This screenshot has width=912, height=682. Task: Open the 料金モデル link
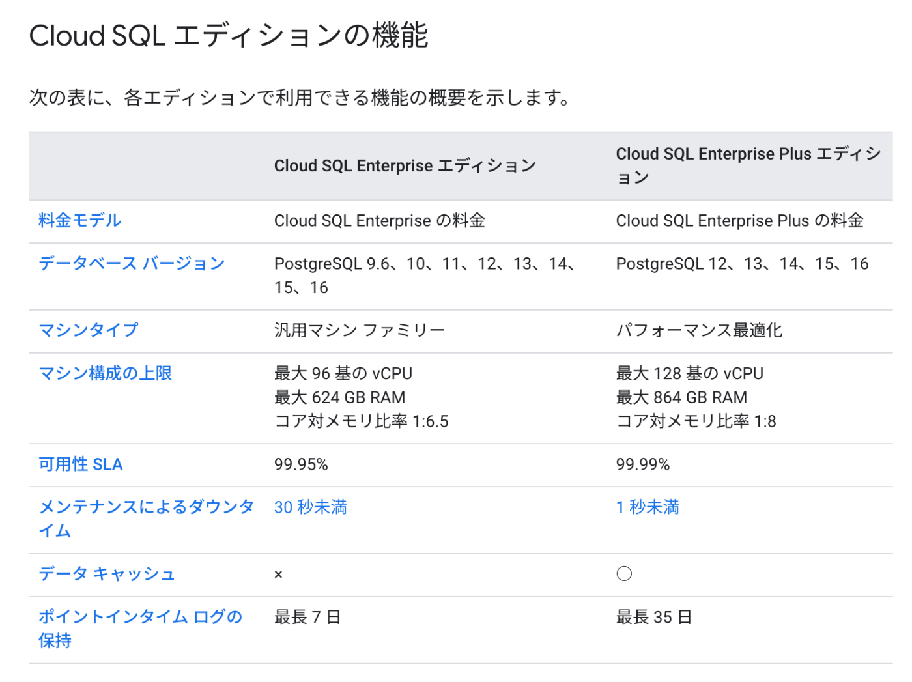80,220
